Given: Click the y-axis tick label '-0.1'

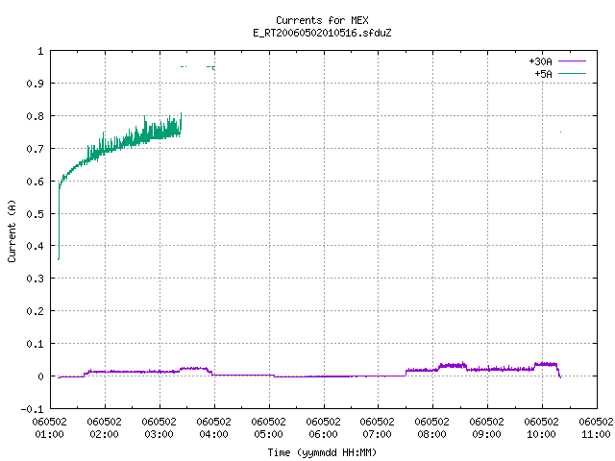Looking at the screenshot, I should click(32, 409).
